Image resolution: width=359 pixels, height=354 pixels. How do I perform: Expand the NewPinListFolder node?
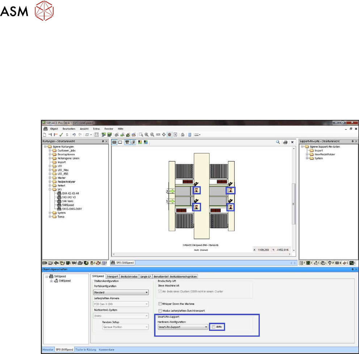307,154
